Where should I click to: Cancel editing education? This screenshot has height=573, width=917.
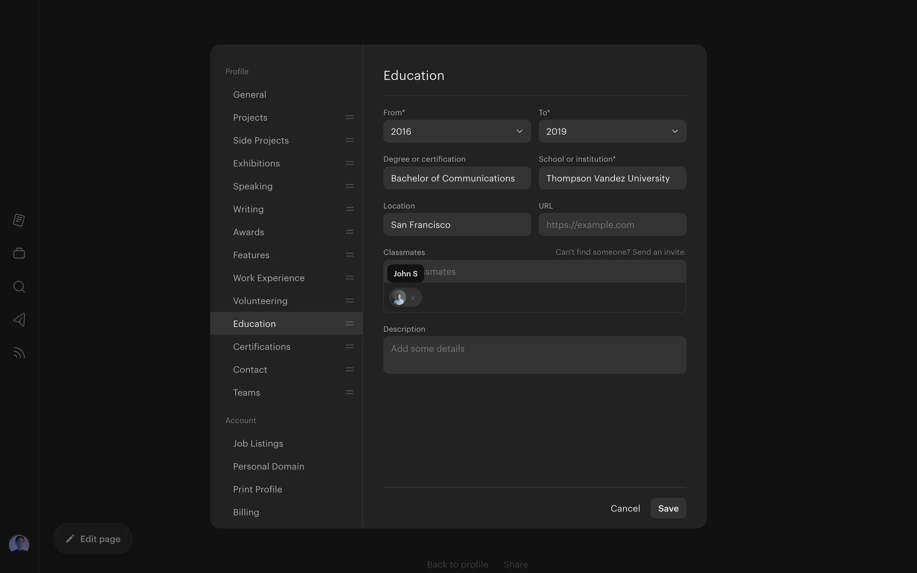625,509
